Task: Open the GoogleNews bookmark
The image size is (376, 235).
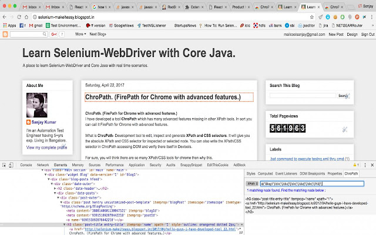Action: [x=122, y=25]
